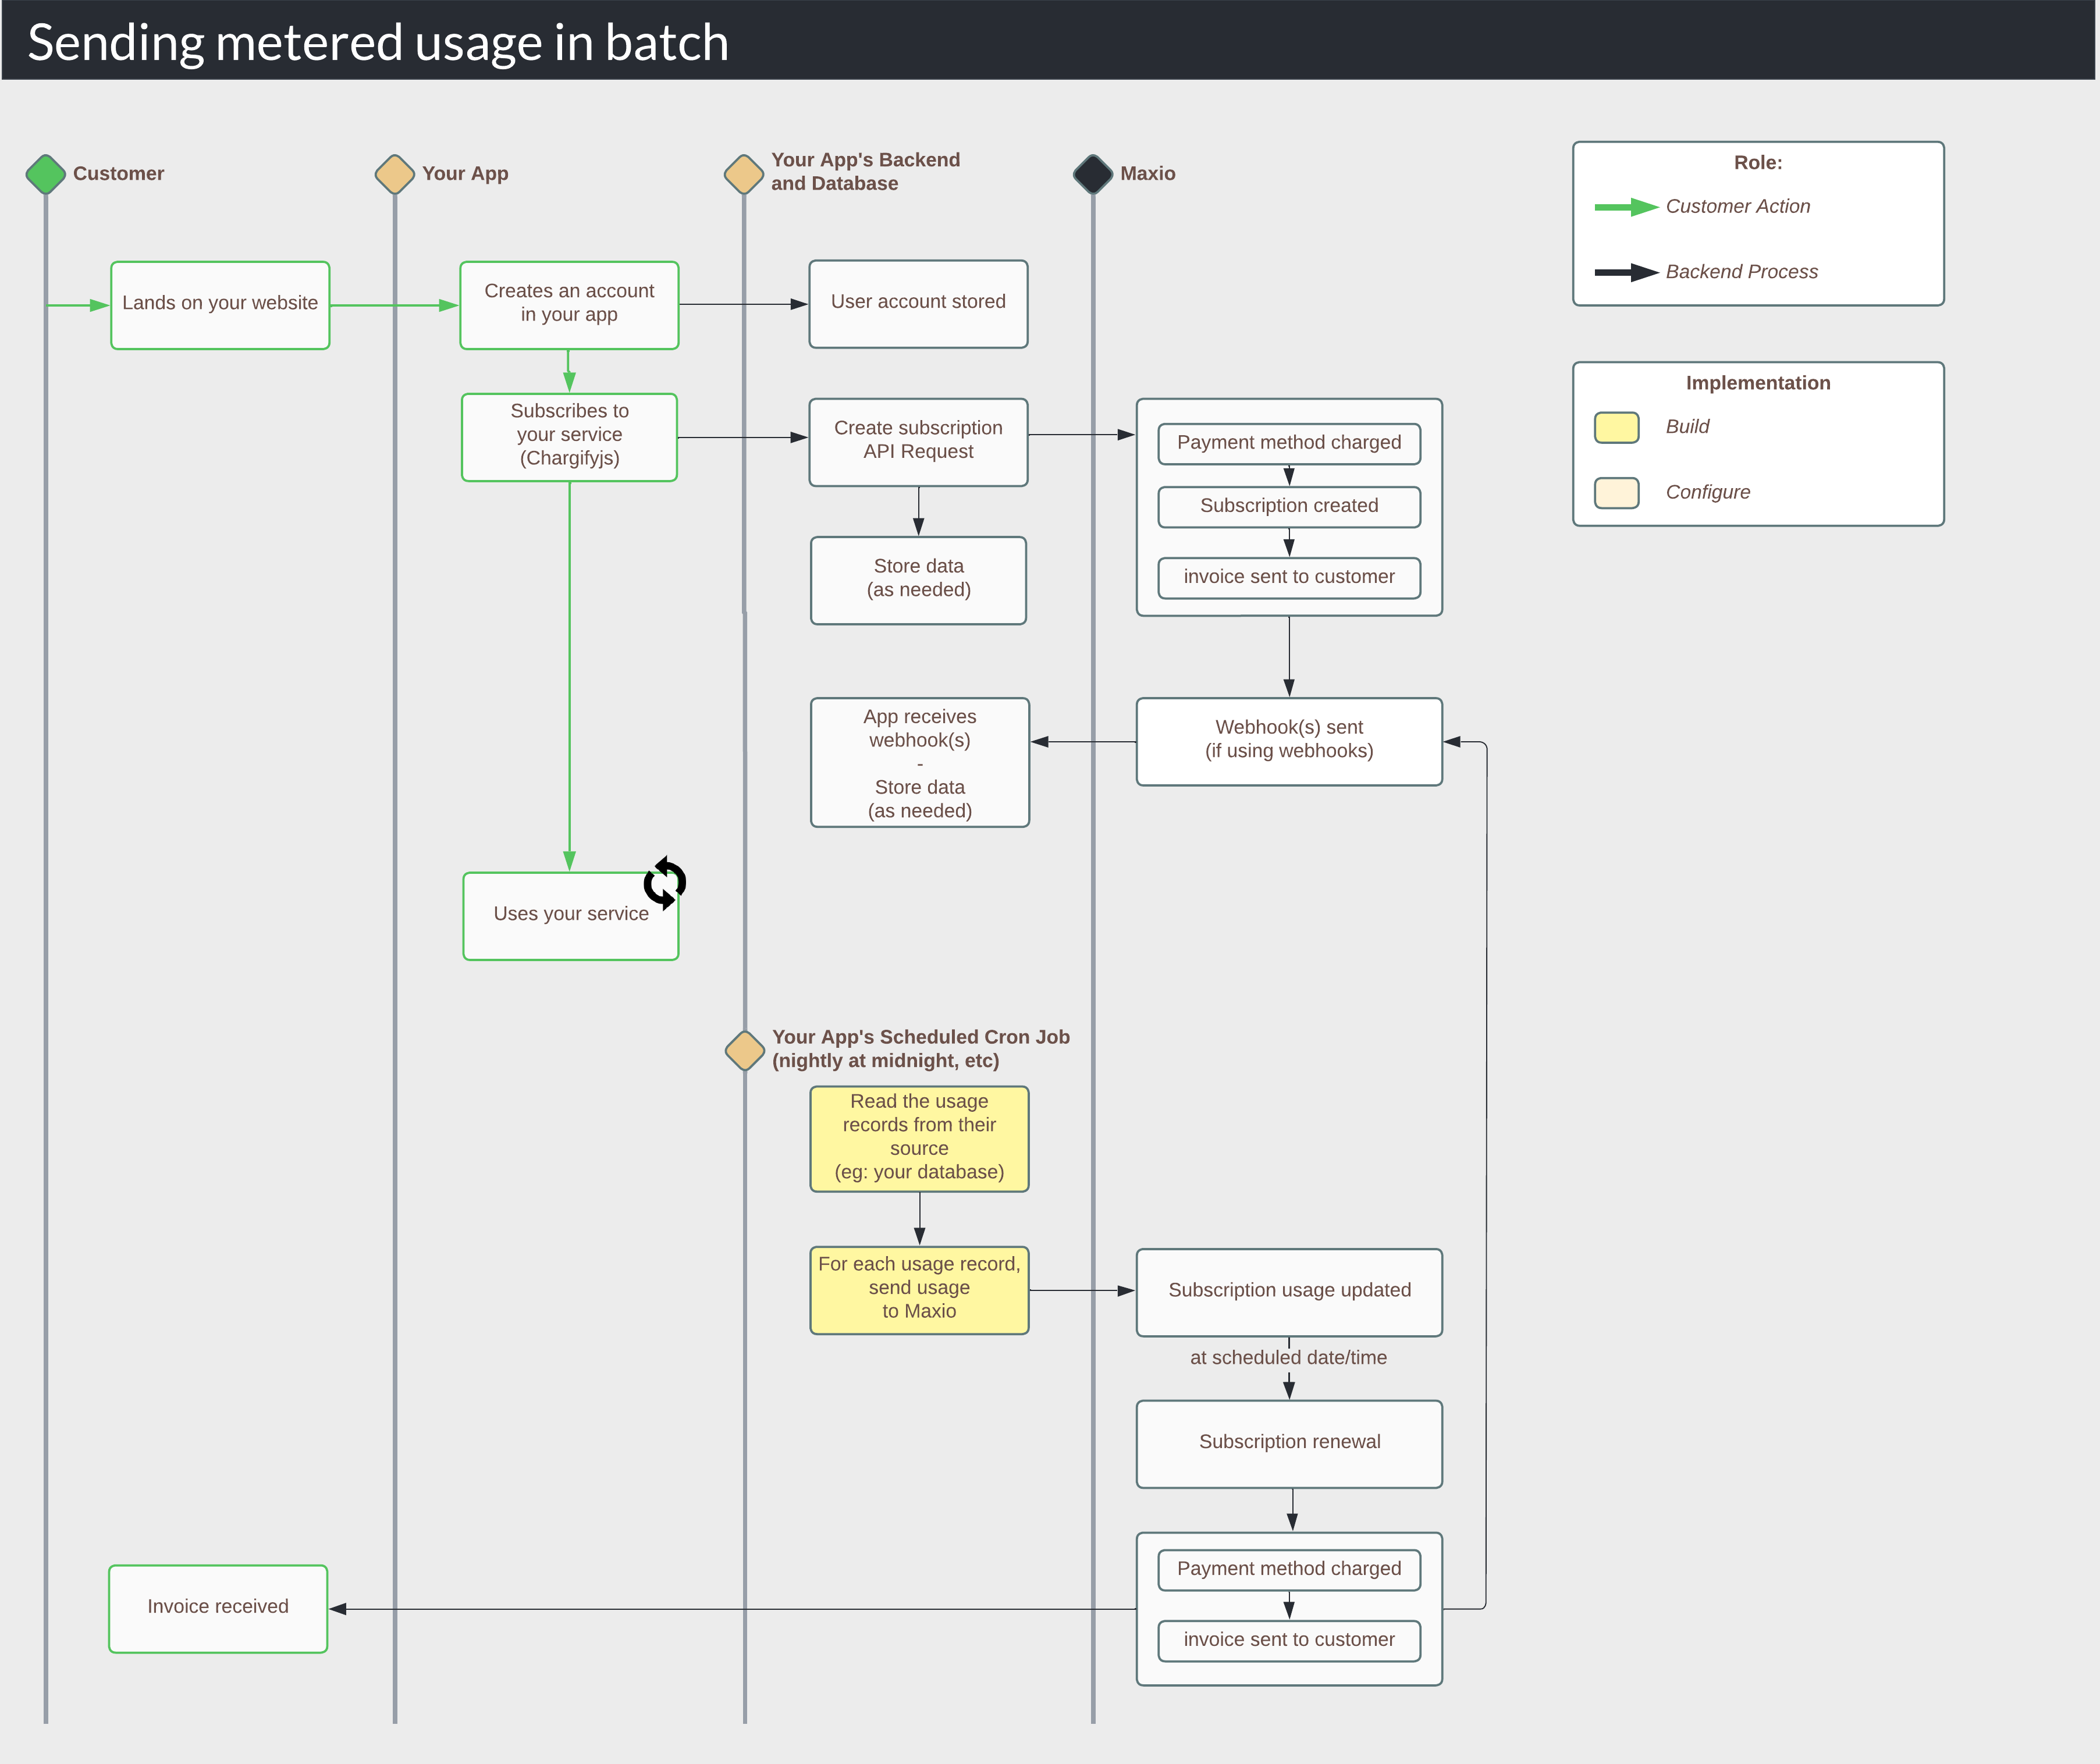
Task: Click the bottom Payment method charged box
Action: (x=1289, y=1569)
